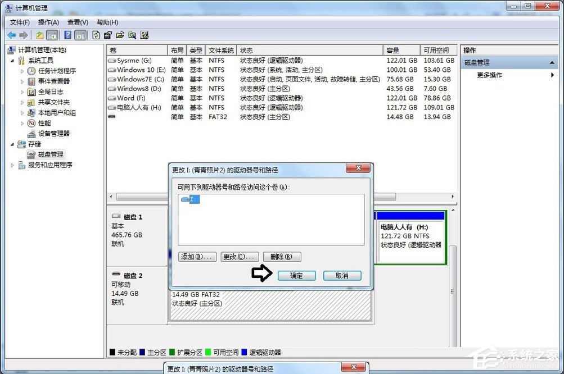Click the Refresh toolbar icon
This screenshot has width=564, height=374.
[x=96, y=35]
